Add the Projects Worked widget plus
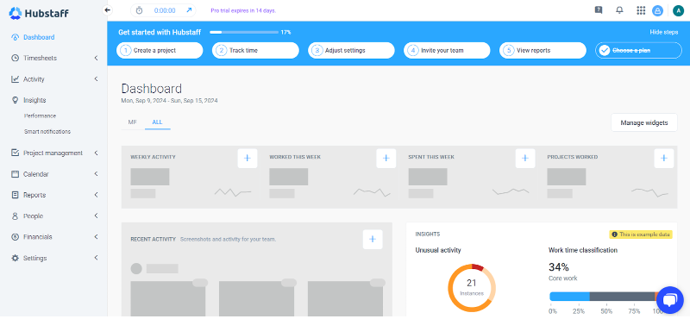The width and height of the screenshot is (690, 319). tap(664, 159)
